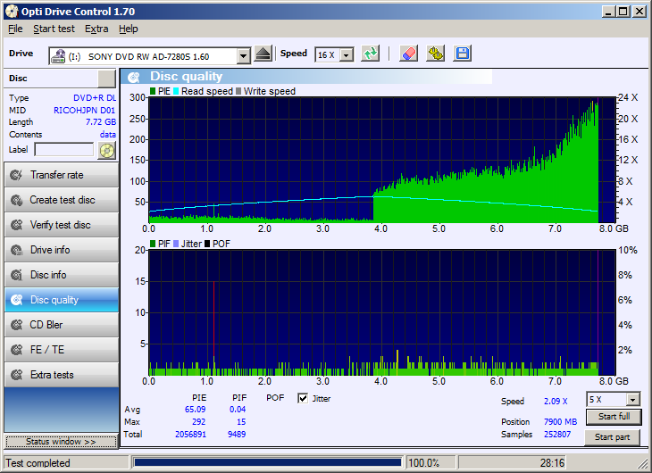
Task: Click the blue floppy save icon
Action: click(x=463, y=54)
